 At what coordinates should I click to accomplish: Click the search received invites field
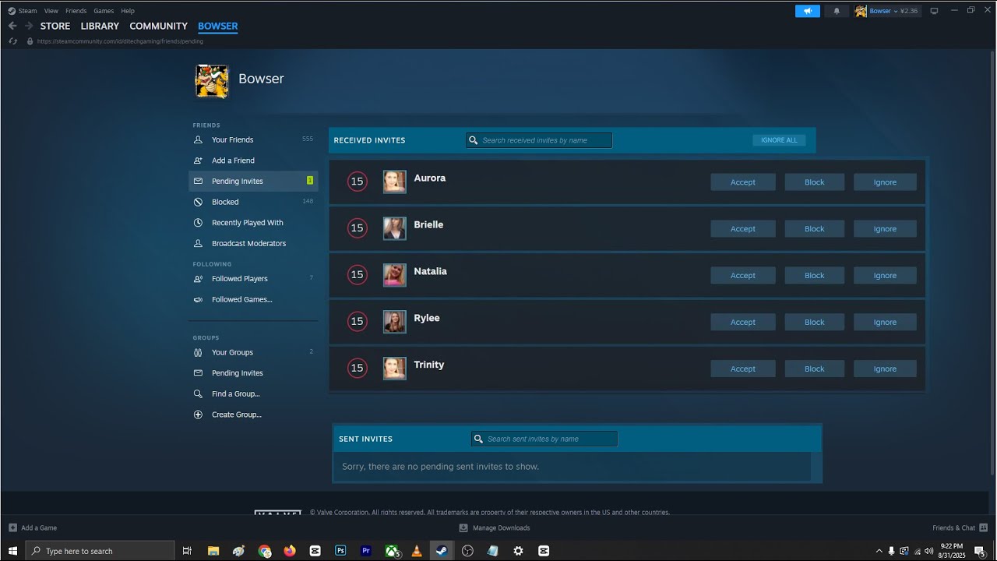(539, 140)
